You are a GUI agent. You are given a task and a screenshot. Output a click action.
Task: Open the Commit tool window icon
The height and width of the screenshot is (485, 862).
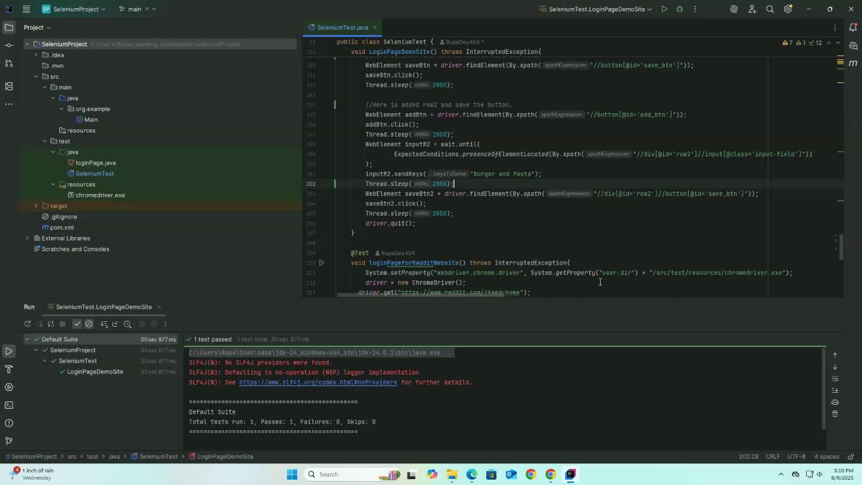pyautogui.click(x=9, y=45)
